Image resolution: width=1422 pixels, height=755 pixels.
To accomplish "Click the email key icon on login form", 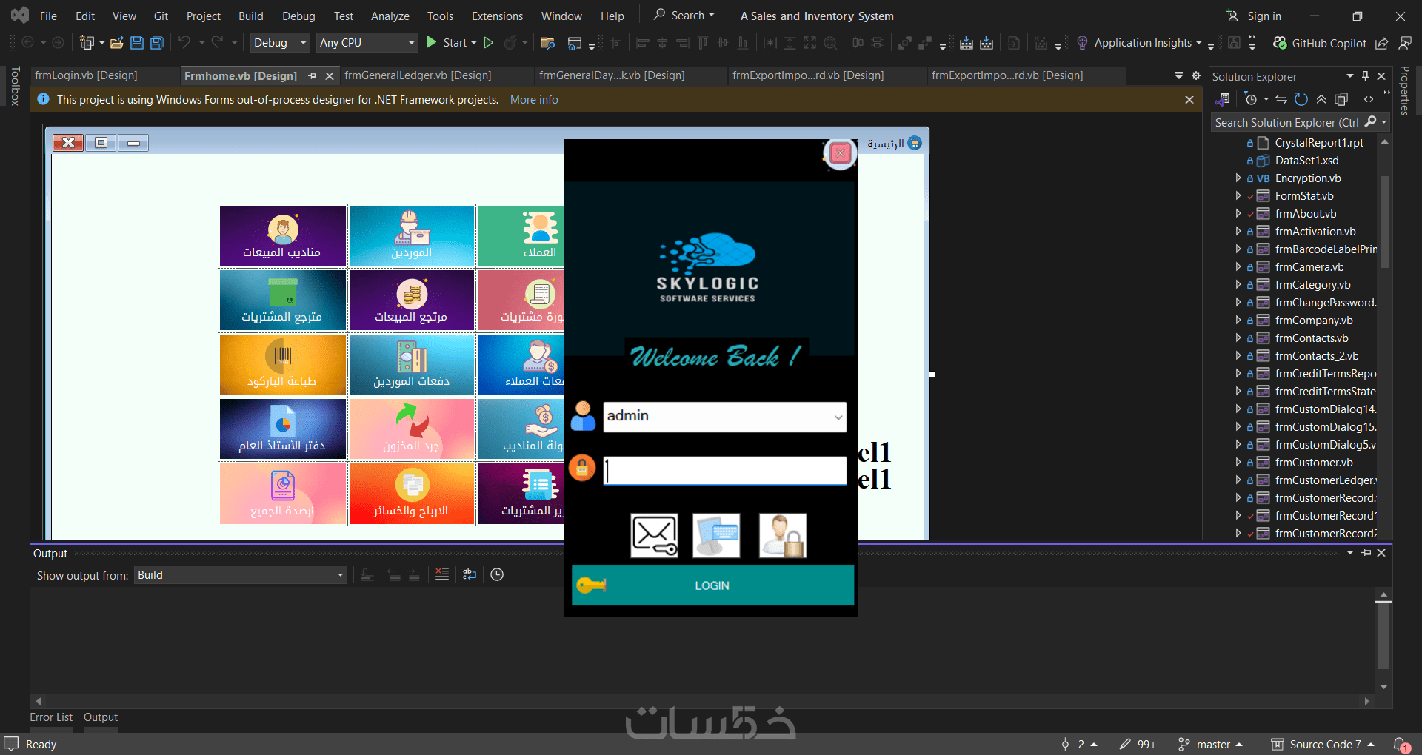I will [654, 535].
